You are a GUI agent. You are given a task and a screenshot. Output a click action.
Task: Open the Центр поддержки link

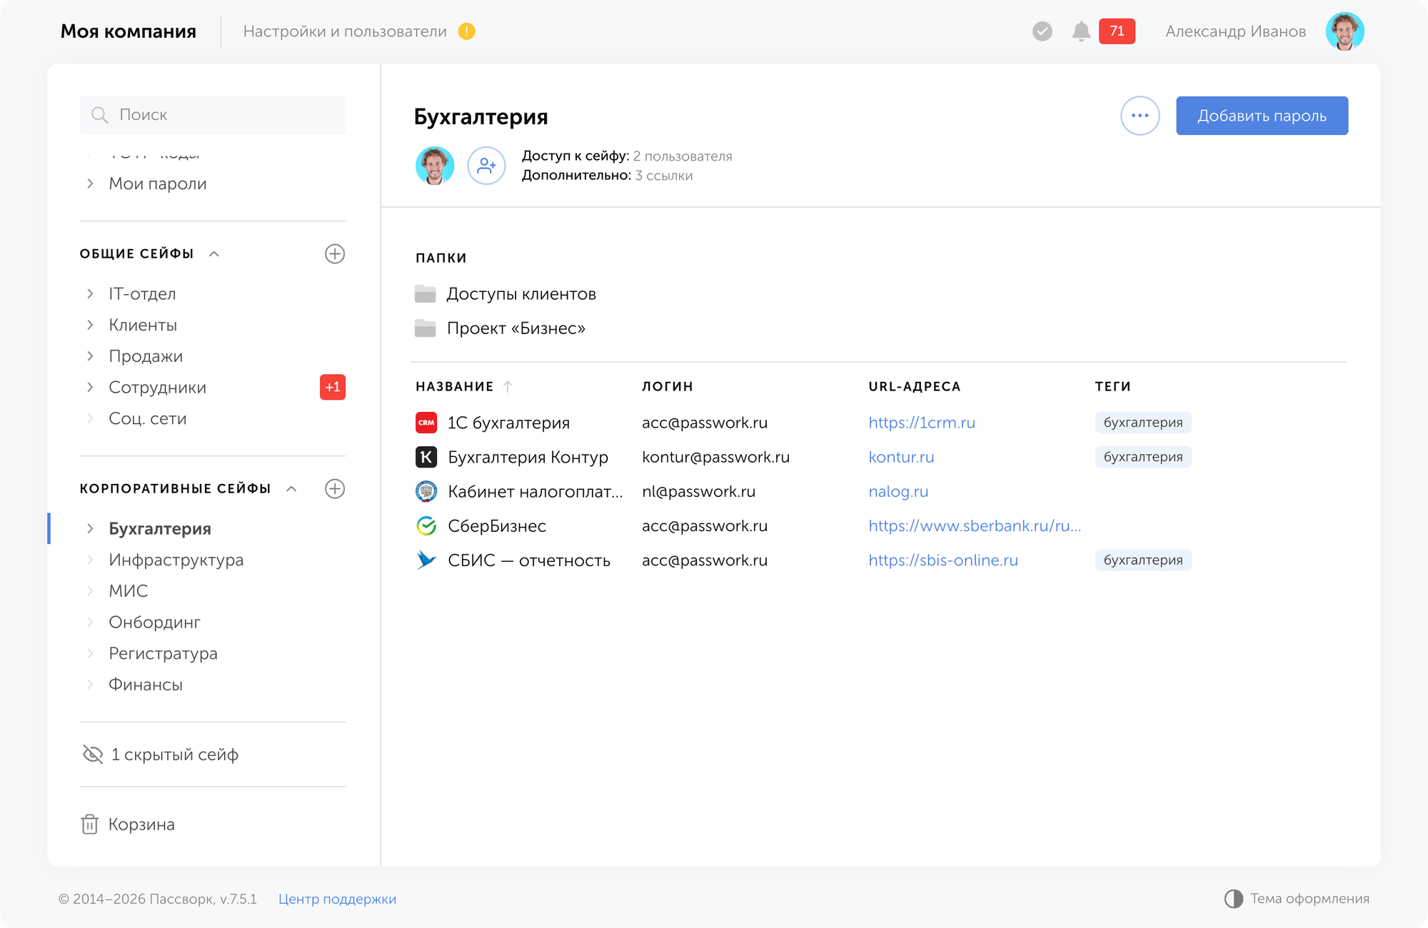(337, 899)
